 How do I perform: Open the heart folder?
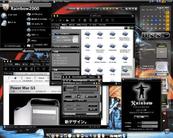click(x=88, y=59)
